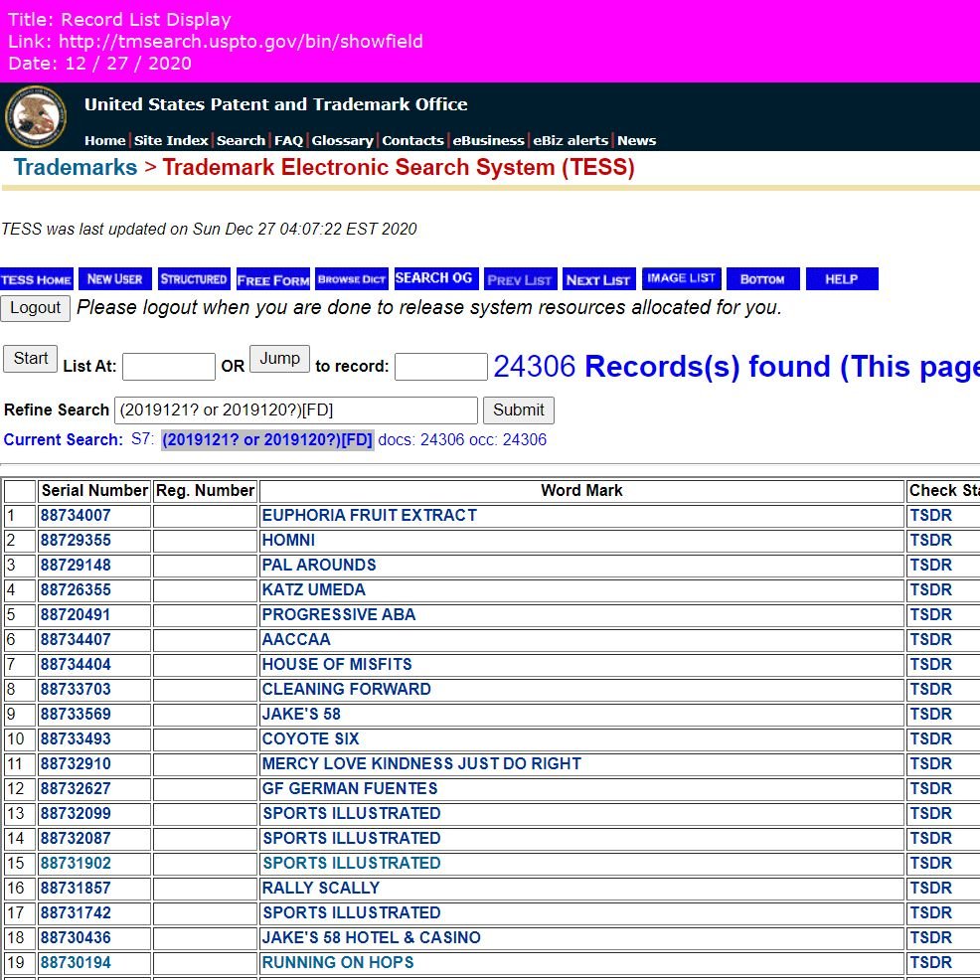This screenshot has width=980, height=980.
Task: Open COYOTE SIX word mark
Action: (x=311, y=738)
